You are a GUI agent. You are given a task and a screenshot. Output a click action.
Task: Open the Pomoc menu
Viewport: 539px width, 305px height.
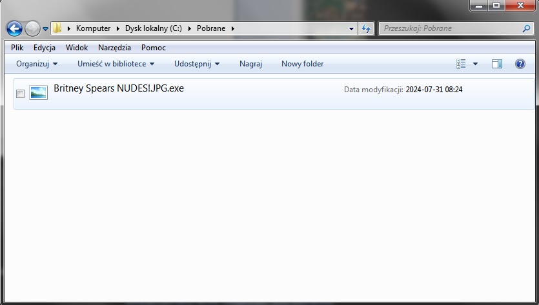coord(154,48)
